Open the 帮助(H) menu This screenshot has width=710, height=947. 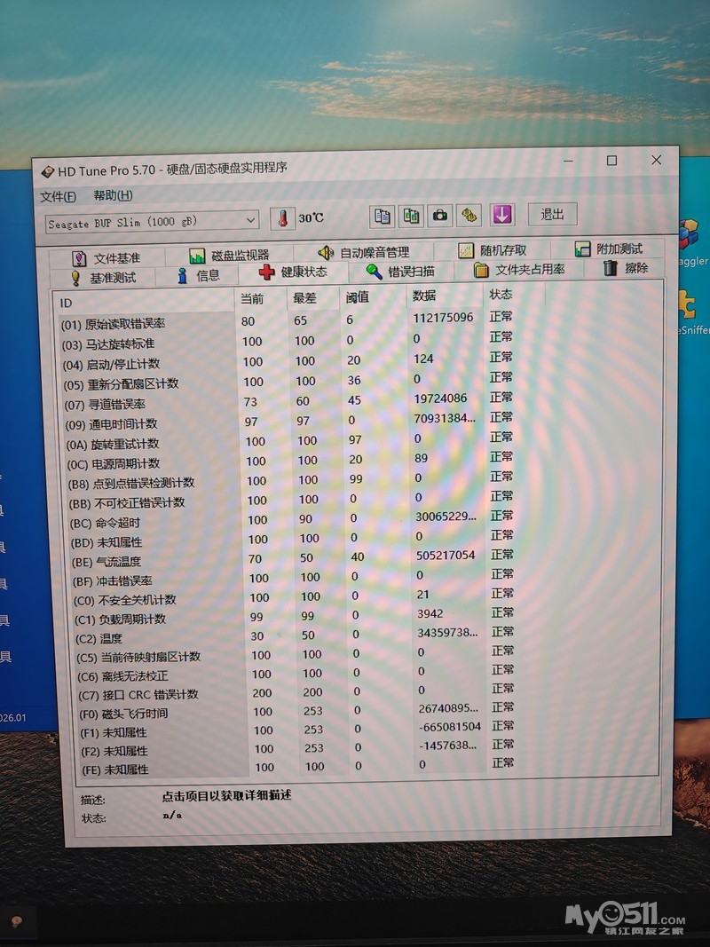[113, 195]
